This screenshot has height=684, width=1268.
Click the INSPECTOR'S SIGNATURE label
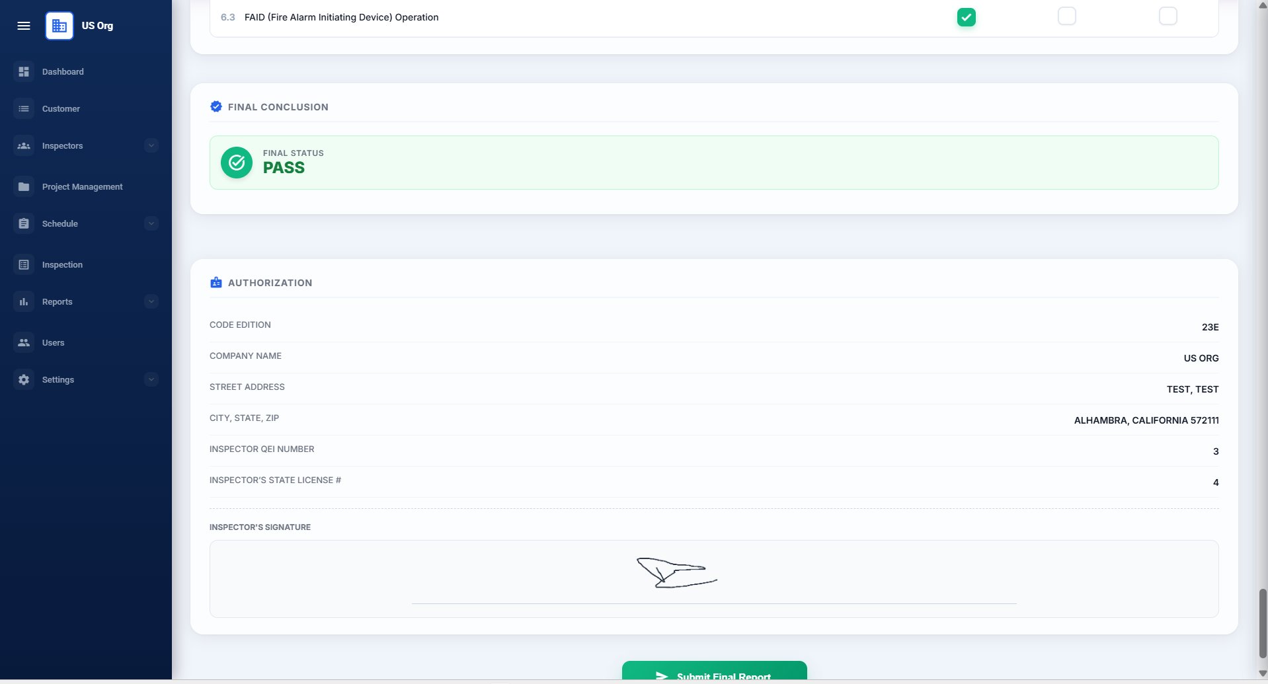coord(260,527)
